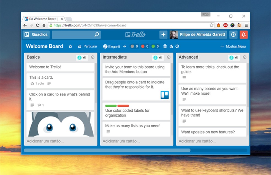Open the ABP Adblock extension icon

(225, 25)
